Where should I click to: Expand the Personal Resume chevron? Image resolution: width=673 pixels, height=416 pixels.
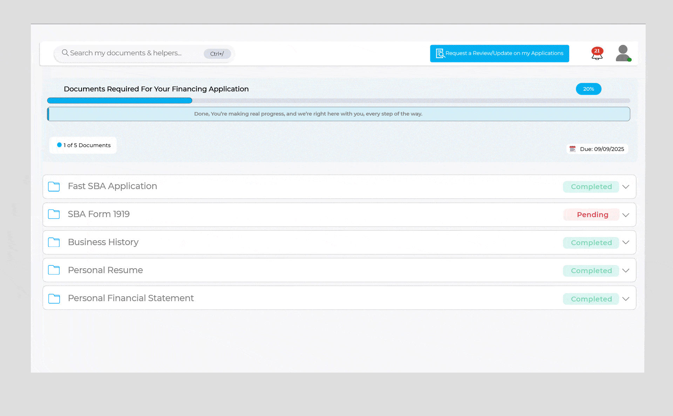pyautogui.click(x=626, y=270)
